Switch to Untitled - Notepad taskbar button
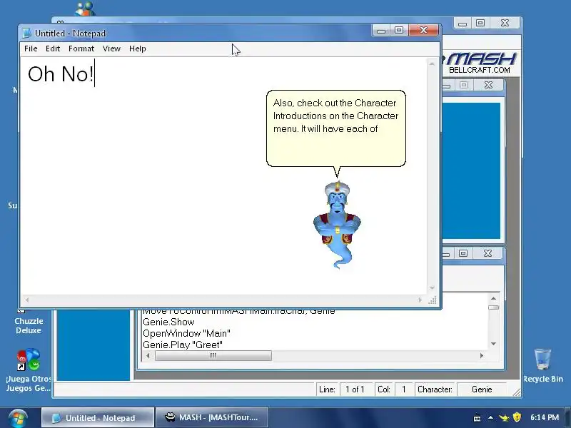571x428 pixels. pyautogui.click(x=98, y=418)
